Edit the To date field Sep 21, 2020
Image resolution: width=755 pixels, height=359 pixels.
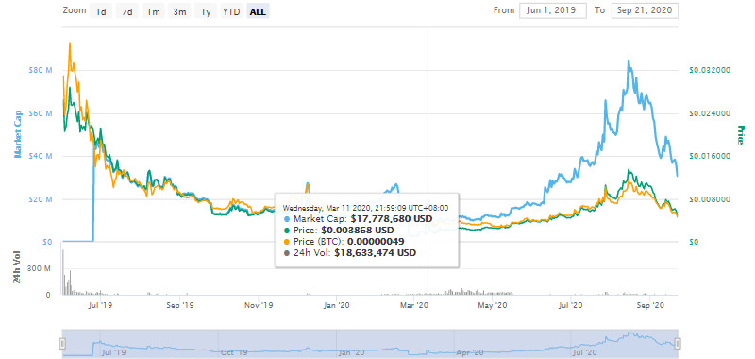tap(645, 10)
